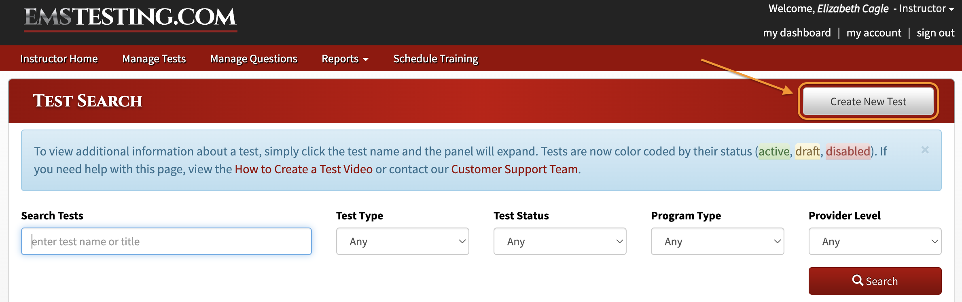Open Schedule Training page
The width and height of the screenshot is (962, 302).
(436, 59)
